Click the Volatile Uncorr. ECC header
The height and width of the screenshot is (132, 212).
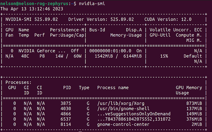click(x=176, y=30)
